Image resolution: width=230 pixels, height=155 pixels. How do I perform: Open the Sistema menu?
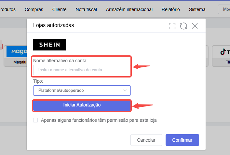pyautogui.click(x=197, y=9)
